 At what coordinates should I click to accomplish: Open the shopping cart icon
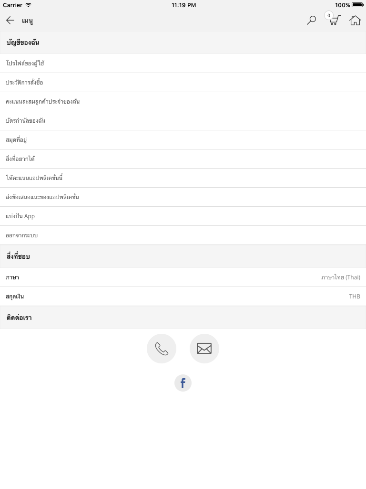335,20
